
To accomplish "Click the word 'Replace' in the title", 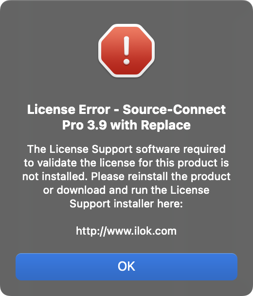I will point(166,126).
